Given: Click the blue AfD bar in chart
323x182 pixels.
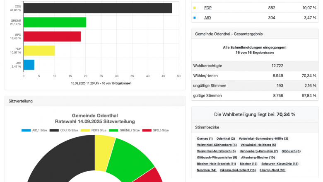Looking at the screenshot, I should [29, 65].
